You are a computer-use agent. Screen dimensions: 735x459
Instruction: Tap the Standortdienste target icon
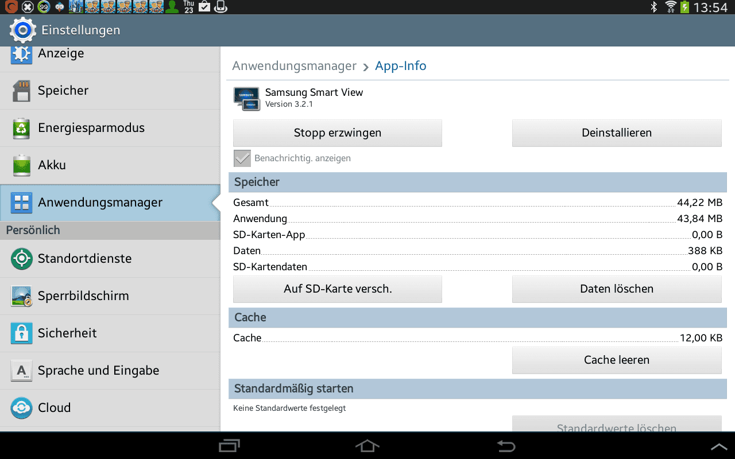[21, 259]
